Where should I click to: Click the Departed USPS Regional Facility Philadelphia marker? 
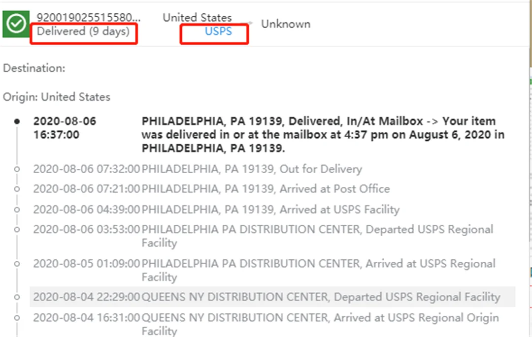[x=17, y=230]
